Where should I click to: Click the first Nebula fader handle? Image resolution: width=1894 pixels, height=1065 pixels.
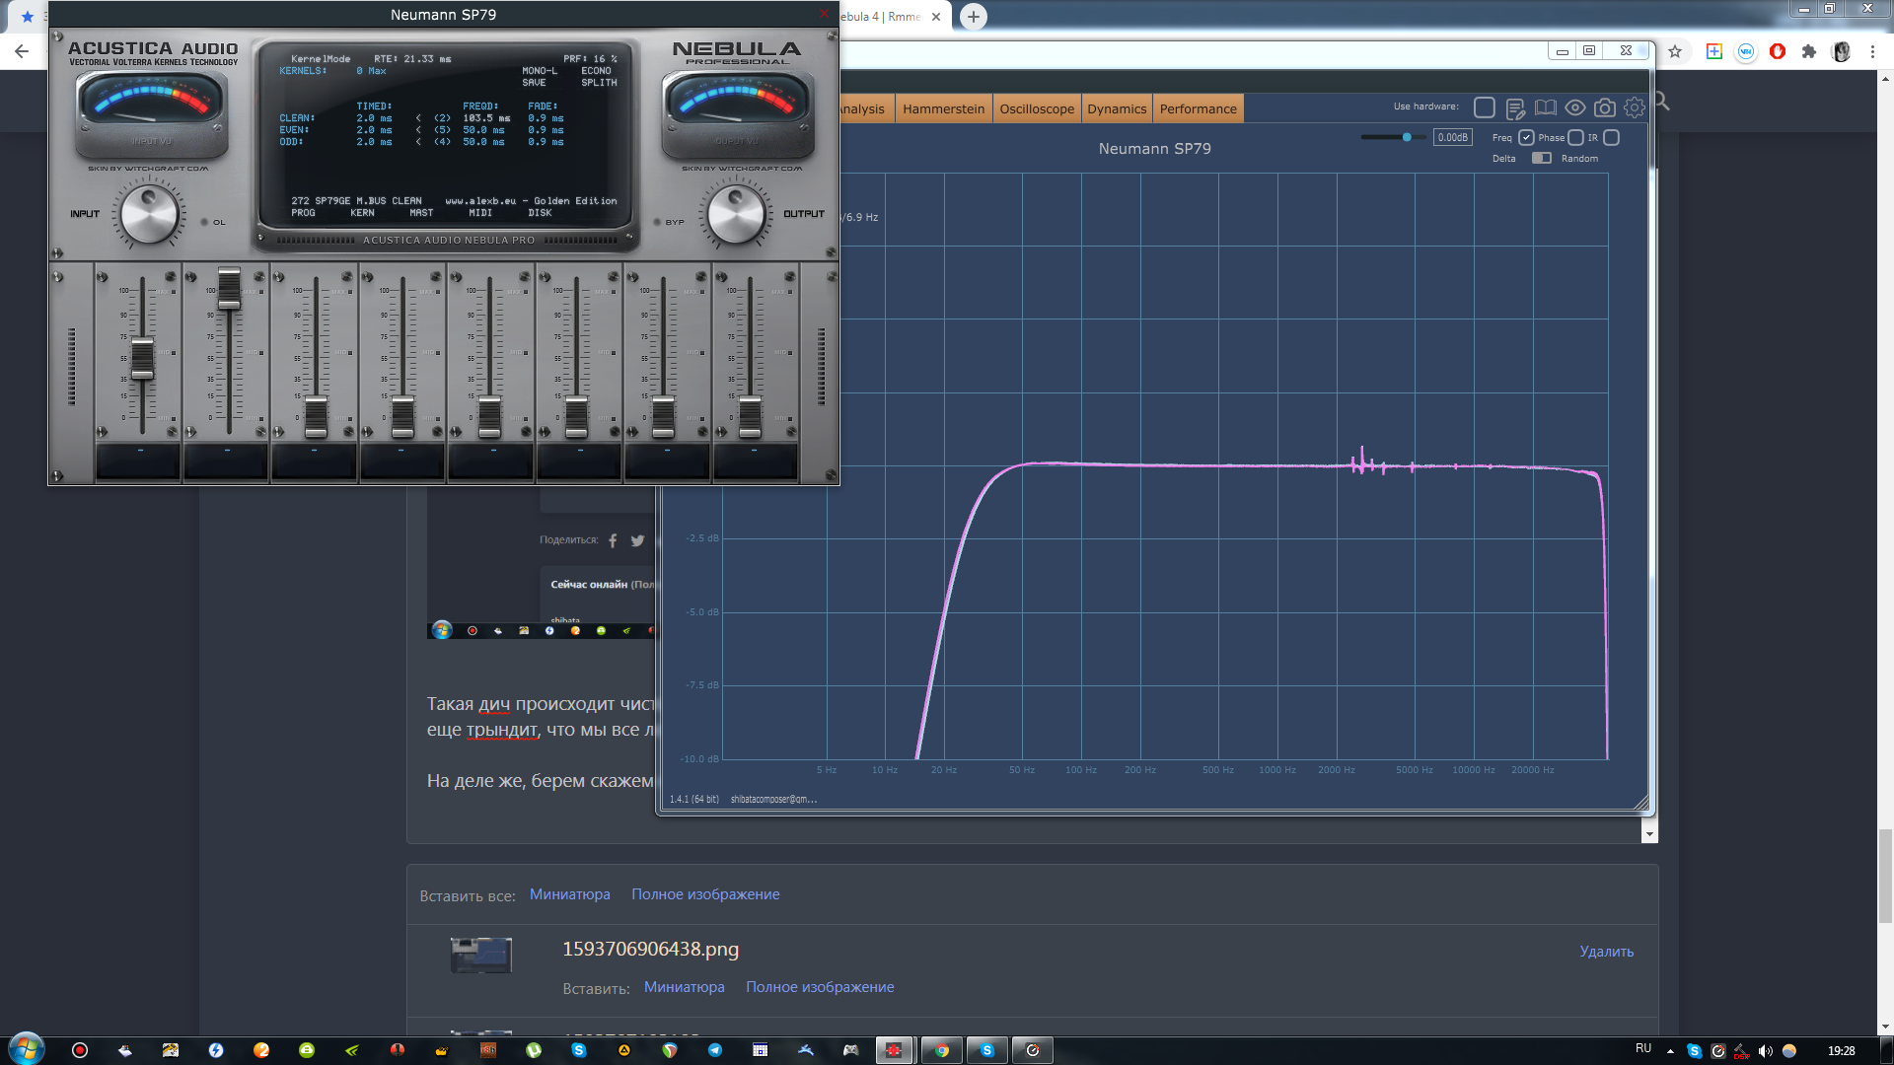tap(142, 359)
